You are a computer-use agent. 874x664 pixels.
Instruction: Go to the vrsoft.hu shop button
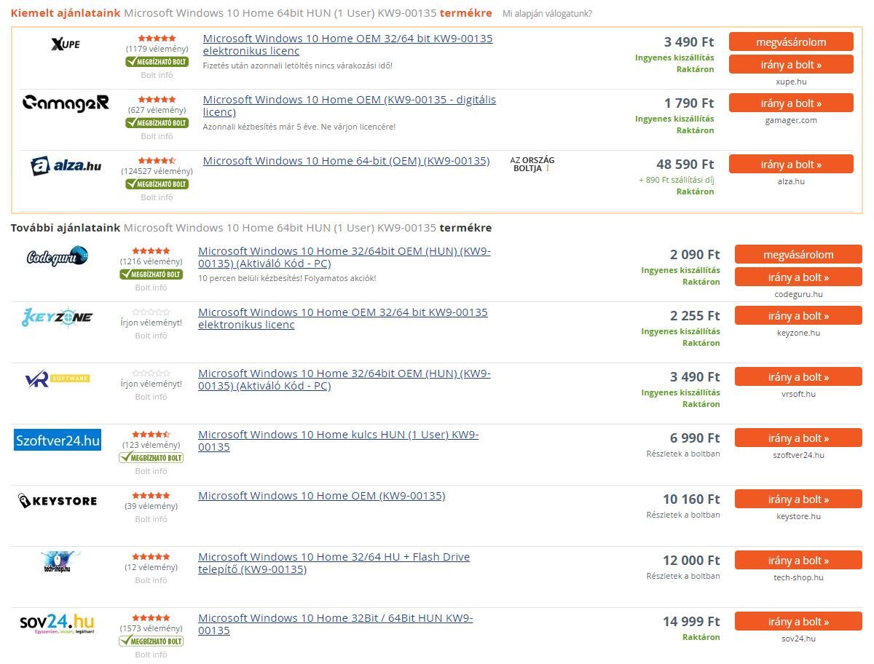tap(798, 377)
